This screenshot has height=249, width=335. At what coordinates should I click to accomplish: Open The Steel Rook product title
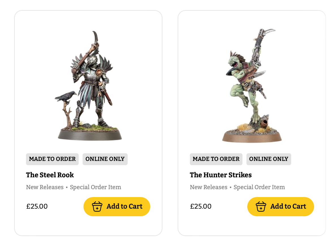[x=50, y=175]
